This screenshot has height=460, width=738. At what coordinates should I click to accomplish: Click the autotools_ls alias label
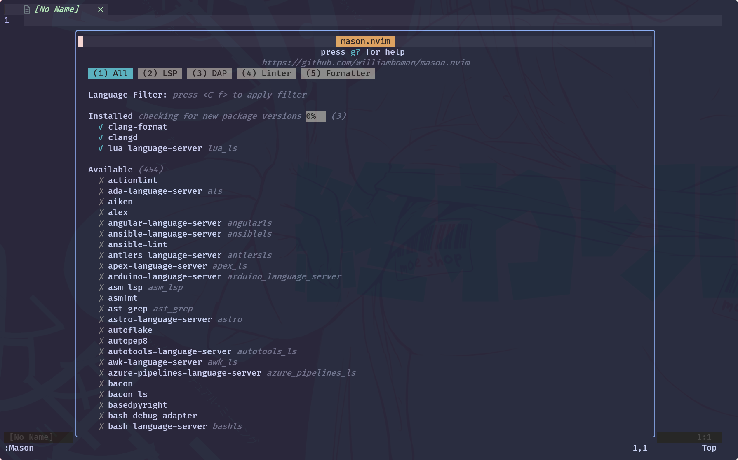pyautogui.click(x=267, y=351)
